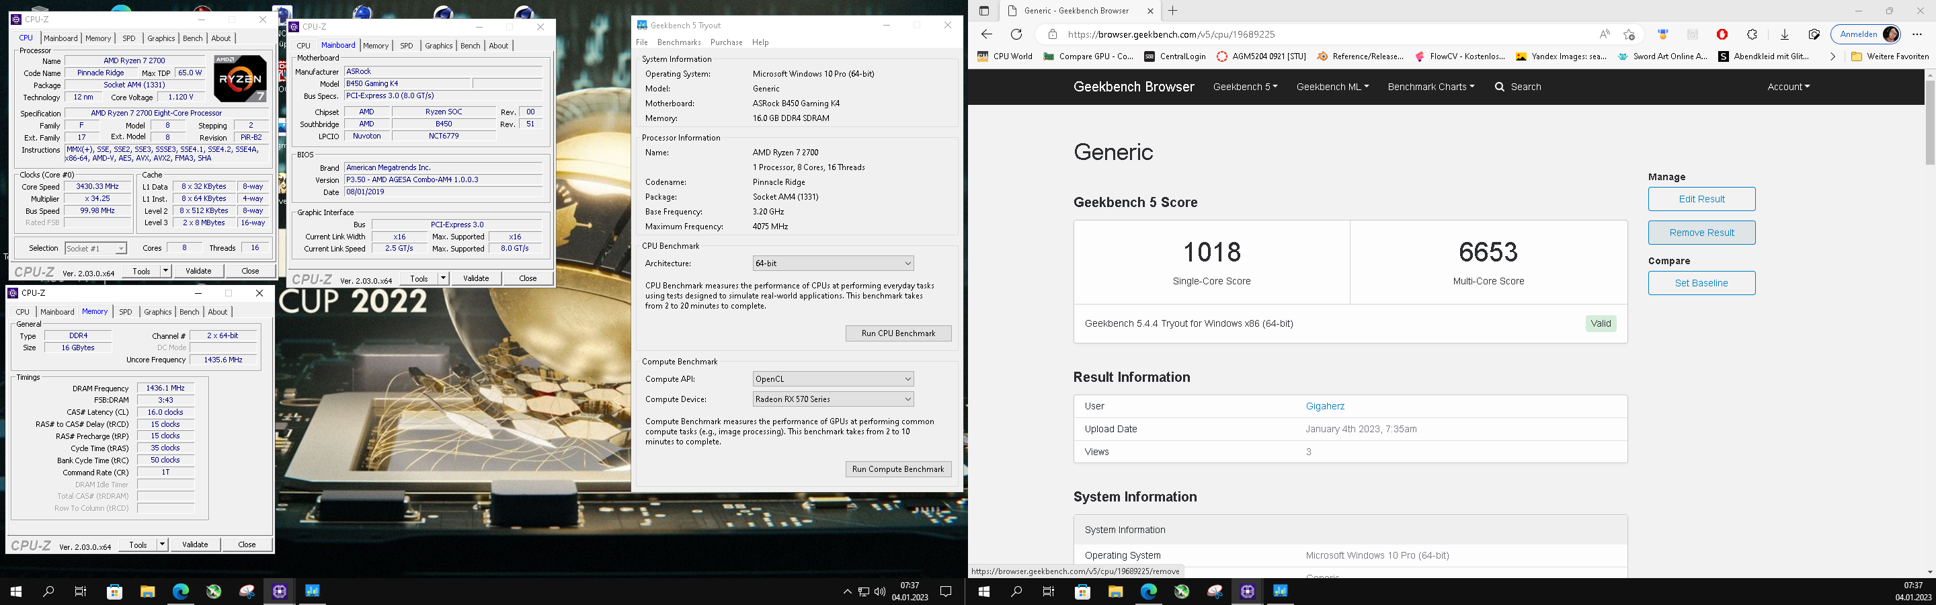The image size is (1936, 605).
Task: Open Browser essentials icon
Action: [1814, 34]
